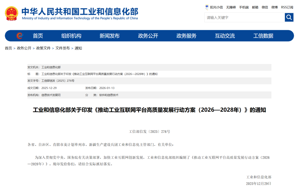The image size is (297, 188).
Task: Open the 政务服务 navigation item
Action: 186,36
